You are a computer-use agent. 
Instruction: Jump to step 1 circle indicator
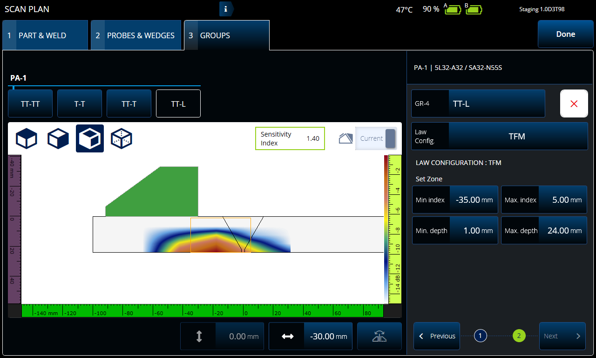481,336
